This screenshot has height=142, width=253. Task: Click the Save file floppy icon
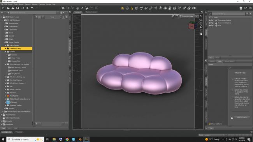click(x=18, y=8)
